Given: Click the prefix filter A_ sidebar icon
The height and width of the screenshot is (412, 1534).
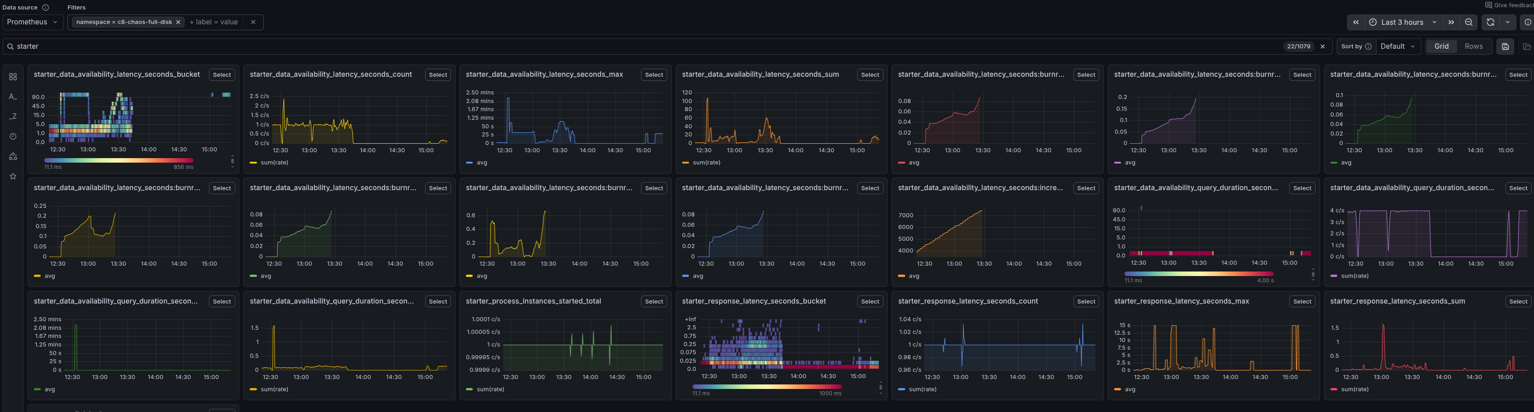Looking at the screenshot, I should pos(13,96).
